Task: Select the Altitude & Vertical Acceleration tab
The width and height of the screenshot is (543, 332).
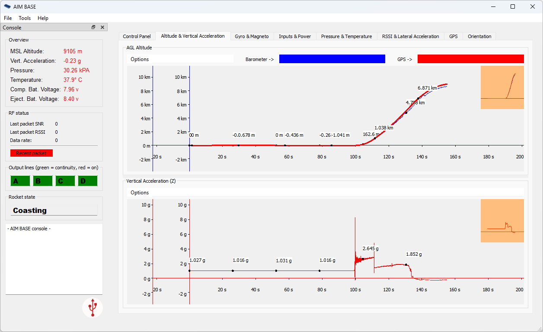Action: (193, 36)
